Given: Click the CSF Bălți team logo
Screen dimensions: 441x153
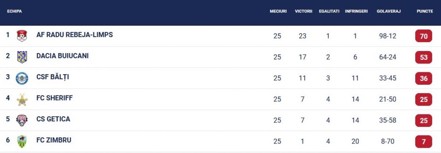Looking at the screenshot, I should coord(22,78).
